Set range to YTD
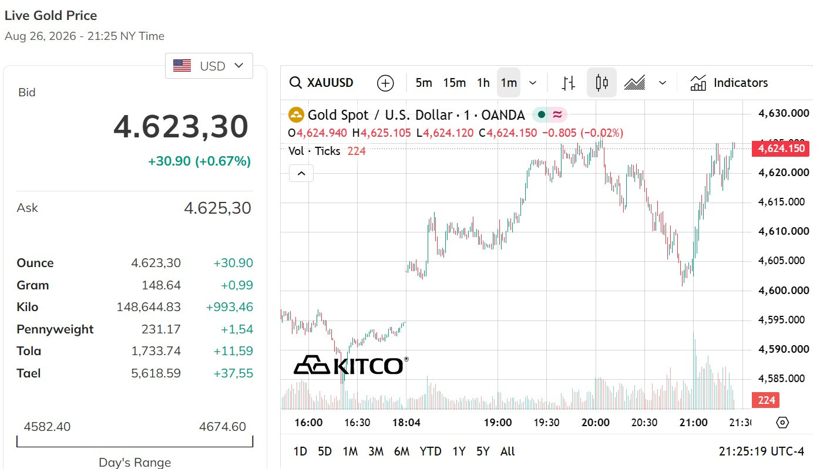Image resolution: width=820 pixels, height=469 pixels. (431, 451)
